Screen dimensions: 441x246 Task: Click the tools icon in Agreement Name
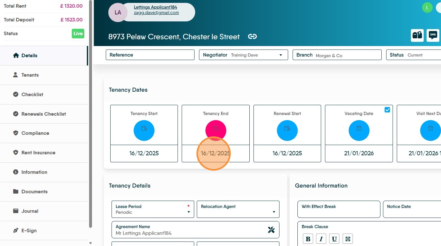coord(271,230)
